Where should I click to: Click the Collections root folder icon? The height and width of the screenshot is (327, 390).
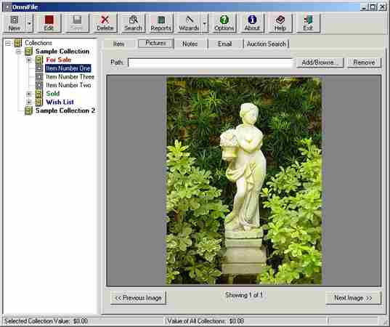pyautogui.click(x=18, y=43)
